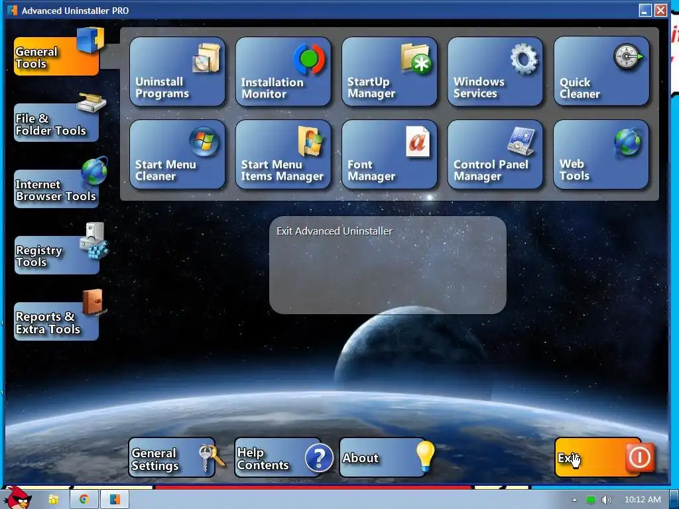The width and height of the screenshot is (679, 509).
Task: Launch Installation Monitor tool
Action: click(283, 72)
